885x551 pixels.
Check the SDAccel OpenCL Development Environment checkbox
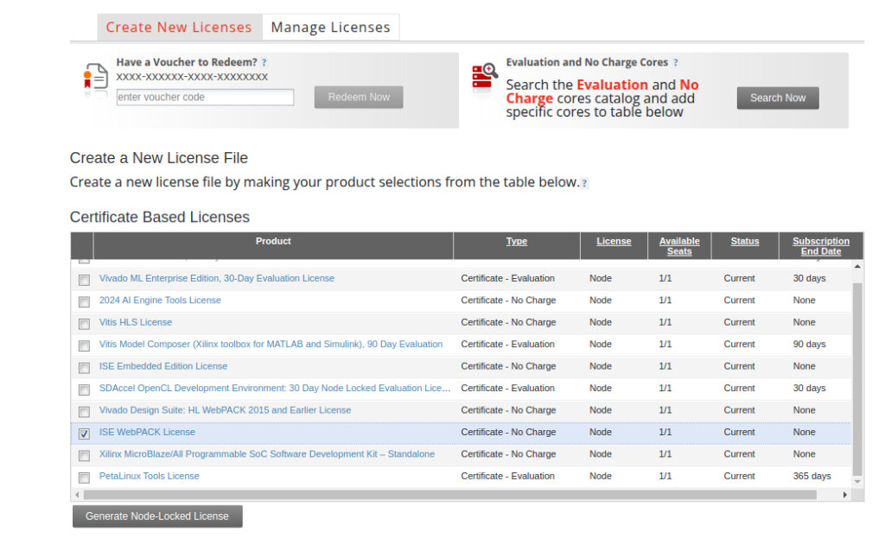pyautogui.click(x=84, y=389)
